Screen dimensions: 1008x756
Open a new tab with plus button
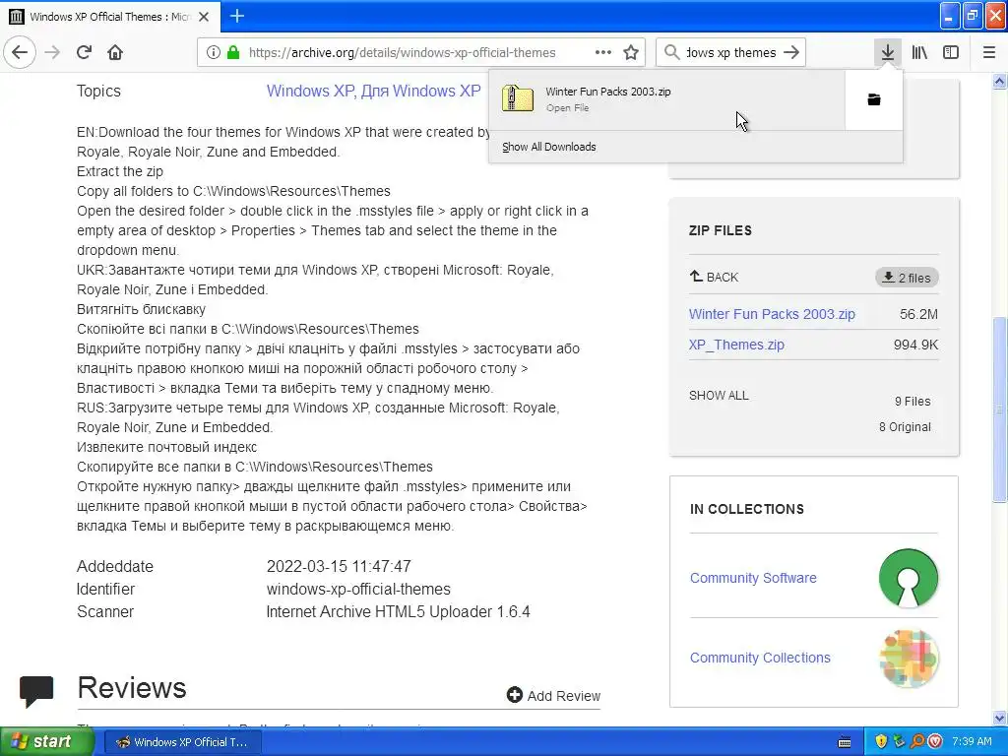(x=237, y=16)
